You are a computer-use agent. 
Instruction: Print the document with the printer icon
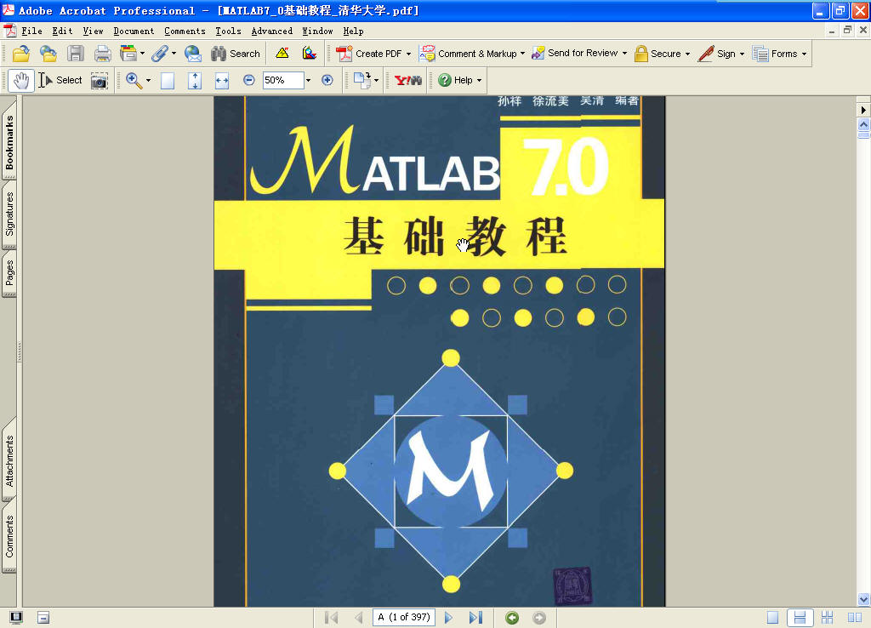coord(102,54)
